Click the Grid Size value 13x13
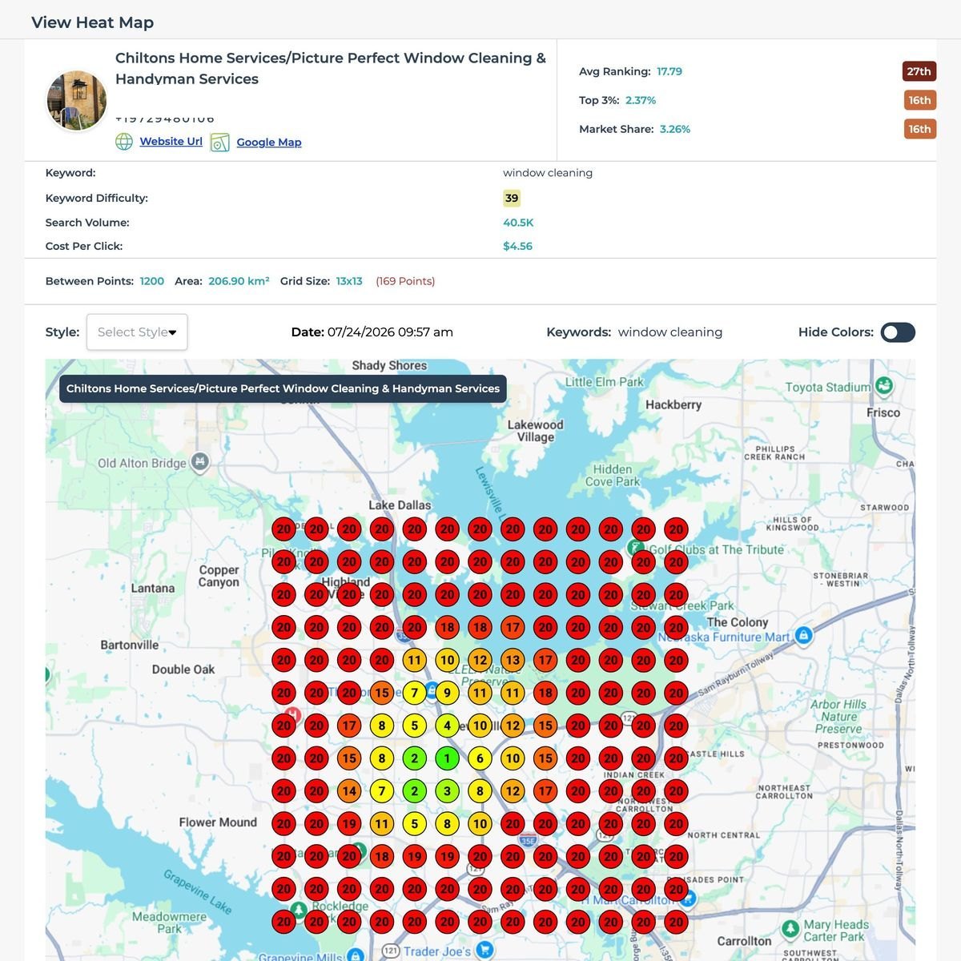Image resolution: width=961 pixels, height=961 pixels. tap(349, 281)
